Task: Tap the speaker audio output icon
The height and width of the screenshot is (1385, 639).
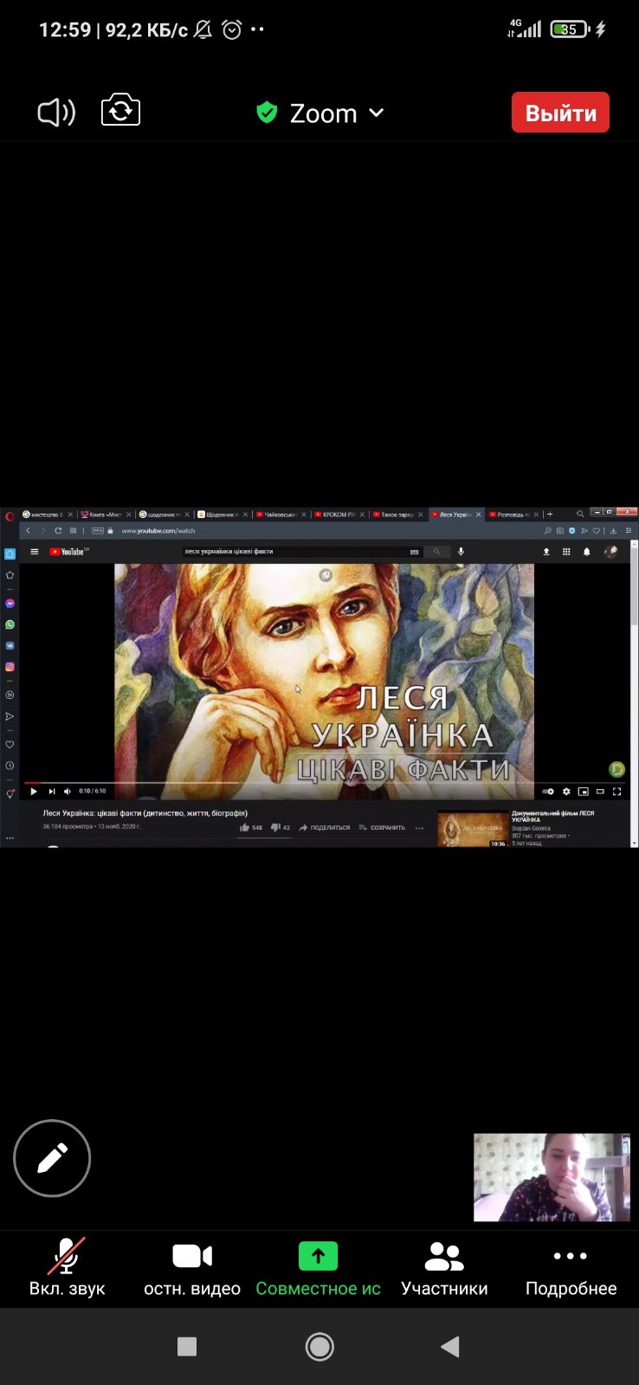Action: tap(56, 113)
